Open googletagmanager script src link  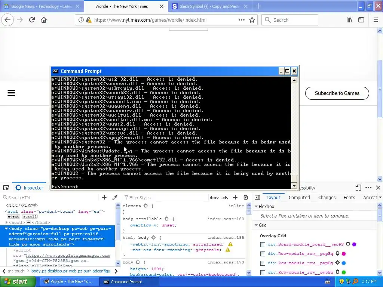click(x=61, y=258)
